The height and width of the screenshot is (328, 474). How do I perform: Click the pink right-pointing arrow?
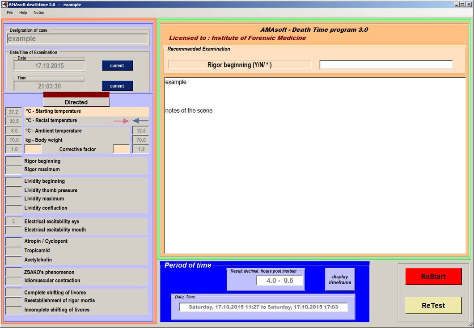coord(121,121)
